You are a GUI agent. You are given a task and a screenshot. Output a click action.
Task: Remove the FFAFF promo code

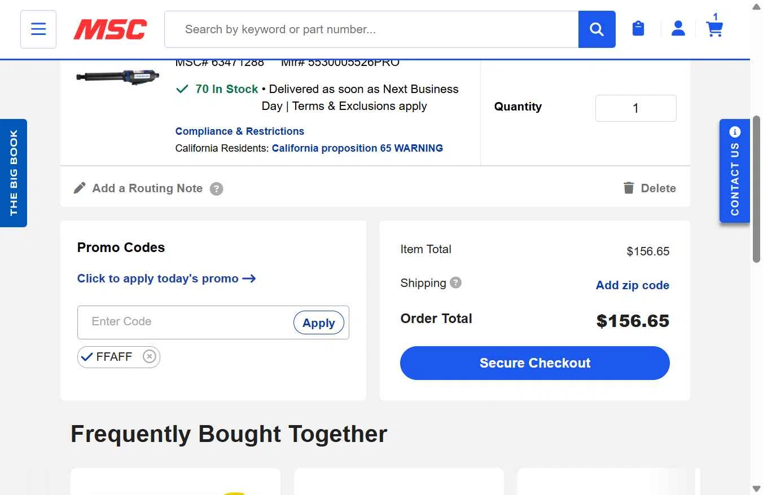click(149, 357)
